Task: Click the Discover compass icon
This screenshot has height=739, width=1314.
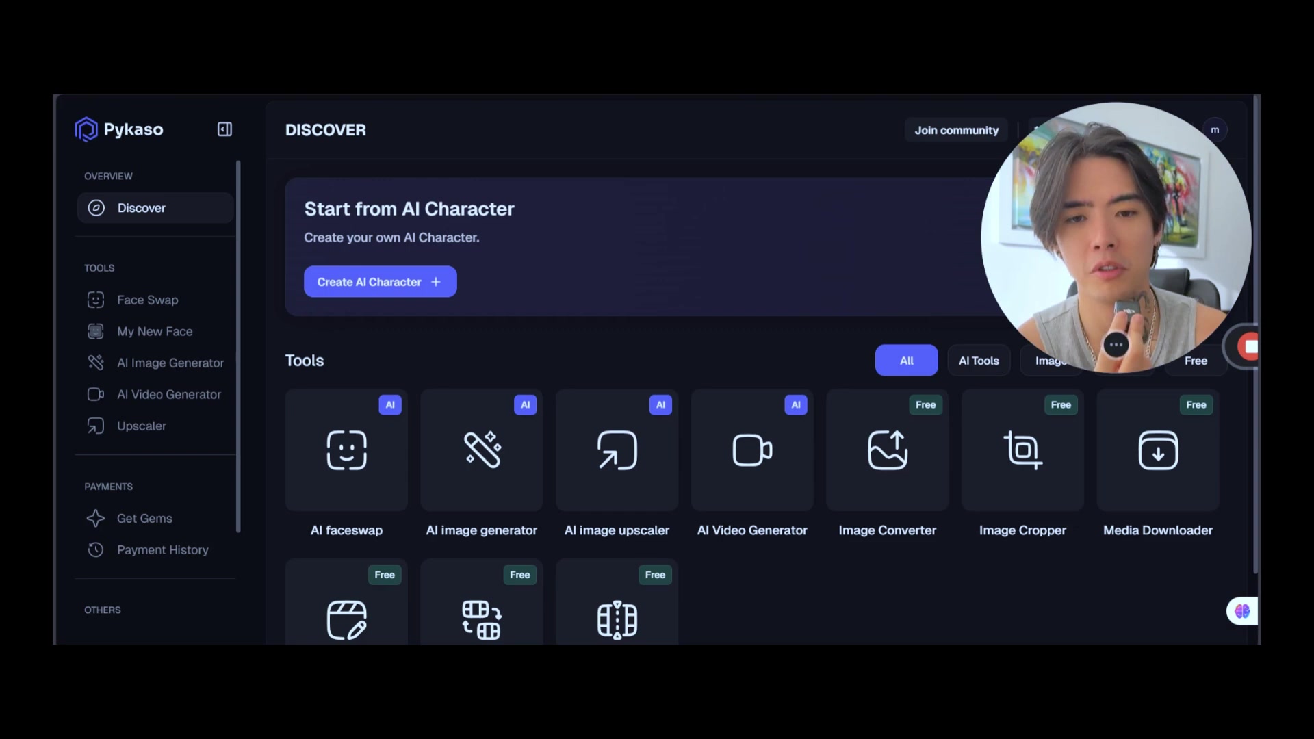Action: coord(96,208)
